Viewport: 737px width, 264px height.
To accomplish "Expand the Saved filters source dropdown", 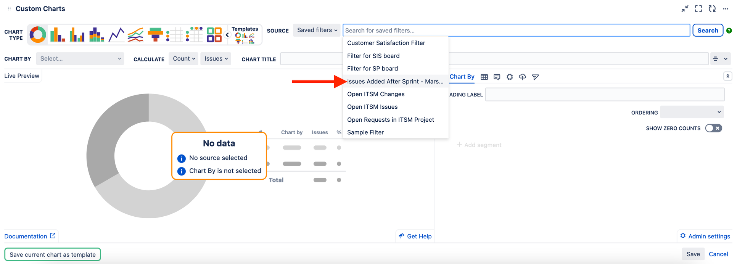I will click(317, 30).
